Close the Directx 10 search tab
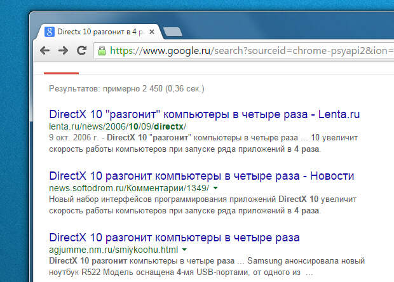Viewport: 394px width, 282px height. click(x=152, y=32)
